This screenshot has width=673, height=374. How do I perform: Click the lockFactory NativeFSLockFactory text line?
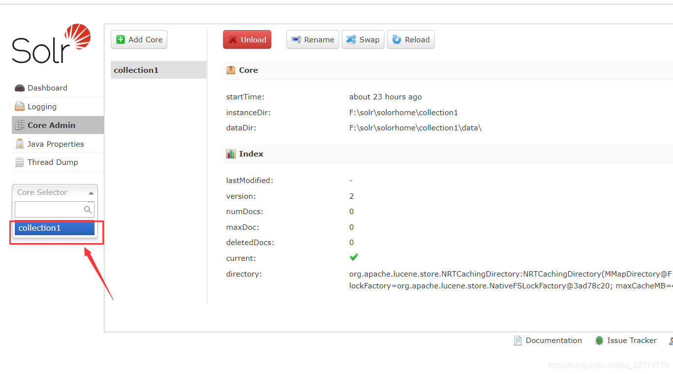tap(511, 286)
